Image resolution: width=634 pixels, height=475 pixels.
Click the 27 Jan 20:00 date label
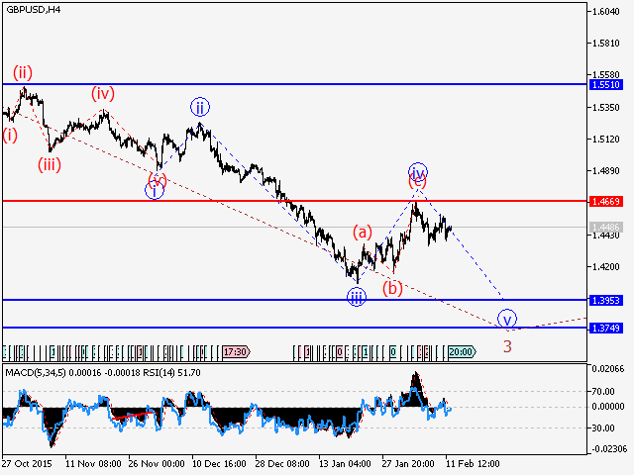[x=408, y=464]
